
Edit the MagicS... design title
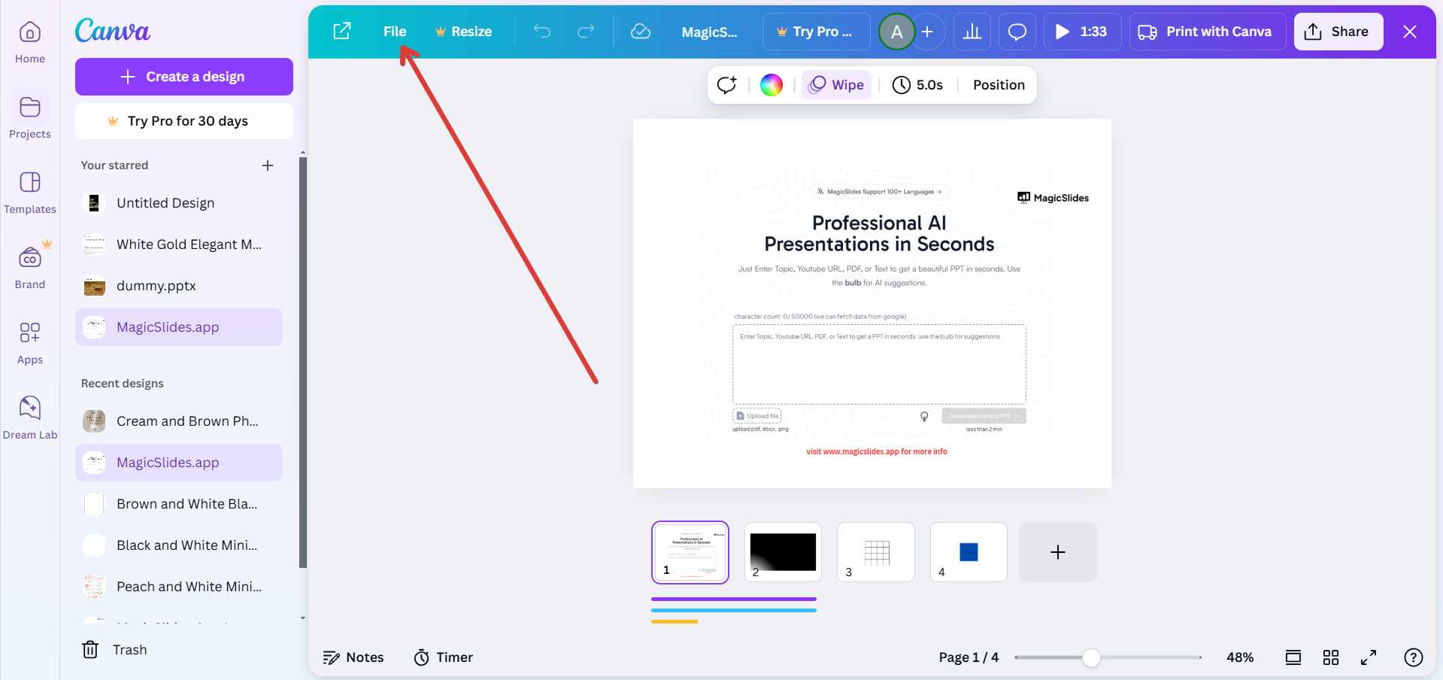click(709, 32)
